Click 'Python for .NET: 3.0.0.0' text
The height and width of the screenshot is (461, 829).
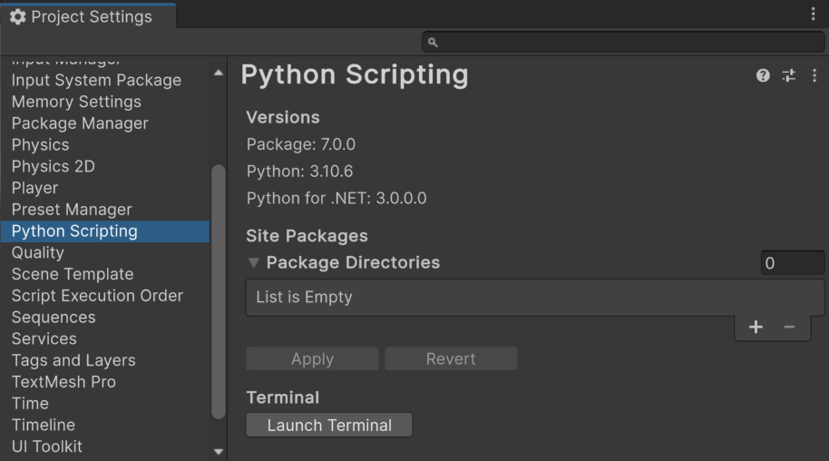tap(336, 199)
